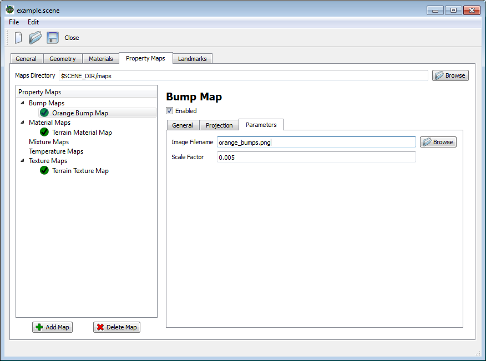The width and height of the screenshot is (486, 361).
Task: Toggle the check beside Terrain Texture Map
Action: [x=44, y=170]
